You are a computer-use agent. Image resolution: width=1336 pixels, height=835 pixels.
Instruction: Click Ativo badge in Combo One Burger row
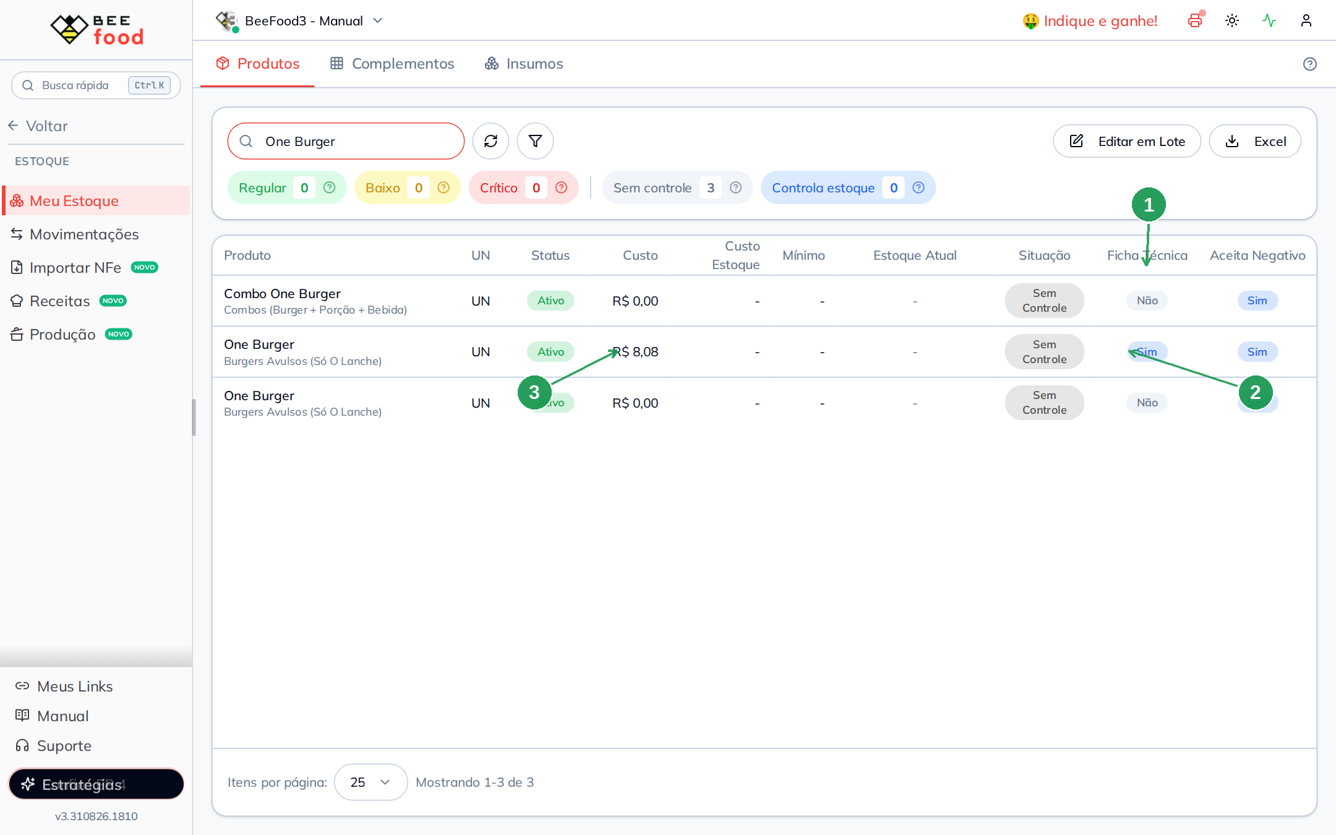pos(550,301)
